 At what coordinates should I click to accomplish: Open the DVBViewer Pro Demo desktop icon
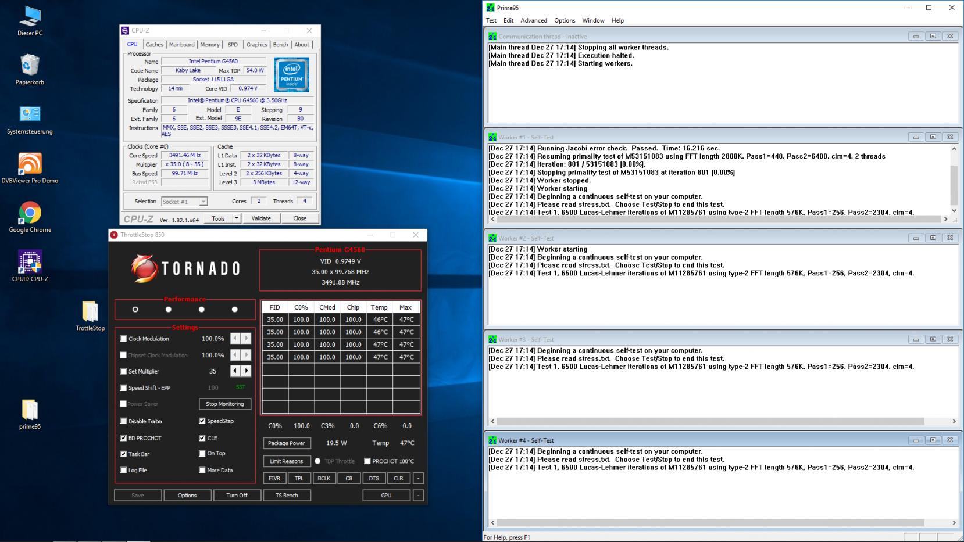pos(30,164)
